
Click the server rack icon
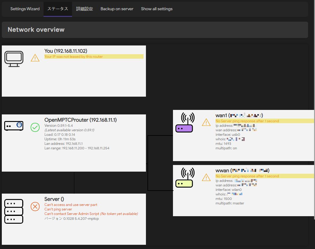coord(14,211)
